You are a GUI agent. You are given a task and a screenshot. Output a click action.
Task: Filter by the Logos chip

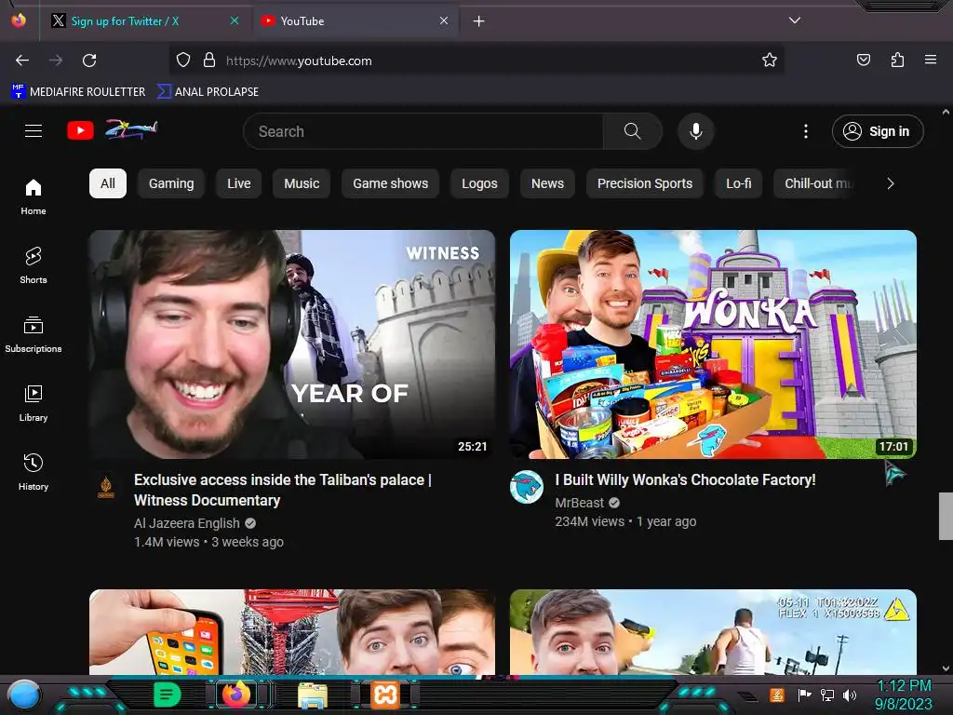coord(479,183)
